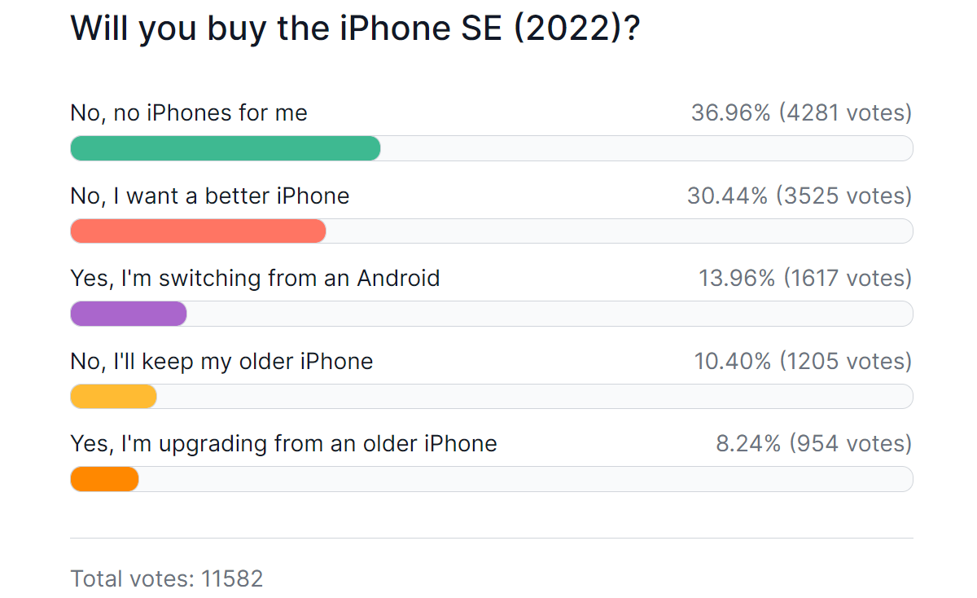This screenshot has height=598, width=977.
Task: Click the orange upgrading bar
Action: [x=105, y=479]
